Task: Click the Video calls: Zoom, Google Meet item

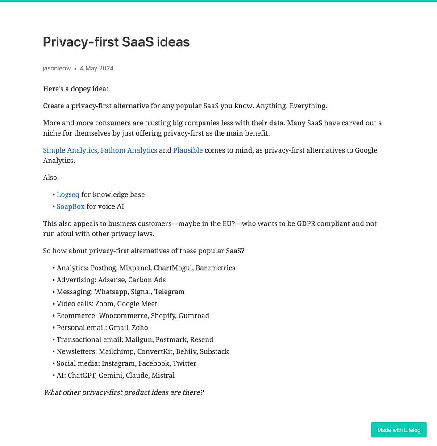Action: click(107, 304)
